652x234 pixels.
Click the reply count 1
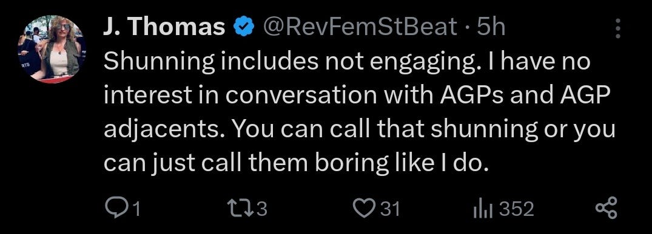pos(134,209)
